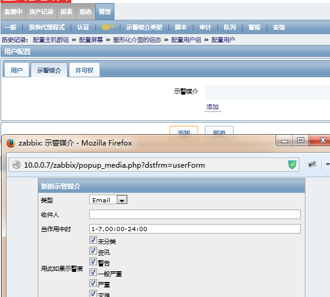The image size is (330, 297).
Task: Click the 添加 link under 示警媒介
Action: 213,107
